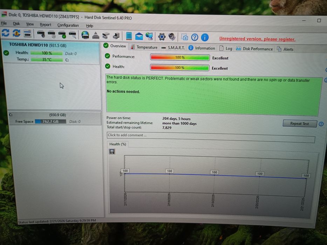The width and height of the screenshot is (327, 245).
Task: Click the Temp. 35 °C green bar
Action: [x=47, y=59]
